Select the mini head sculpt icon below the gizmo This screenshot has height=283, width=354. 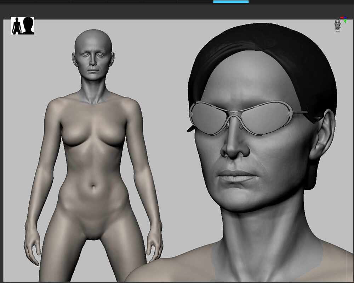[337, 25]
